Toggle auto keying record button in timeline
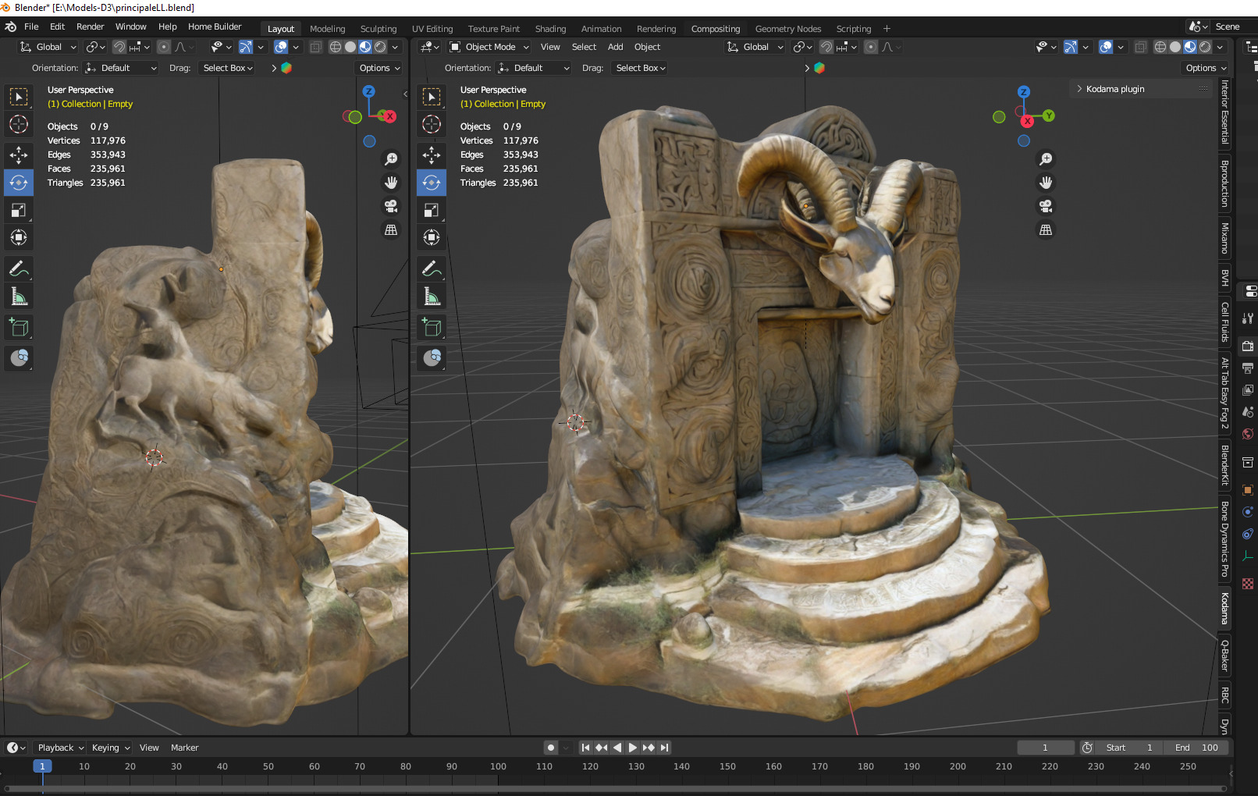1258x796 pixels. click(x=551, y=748)
